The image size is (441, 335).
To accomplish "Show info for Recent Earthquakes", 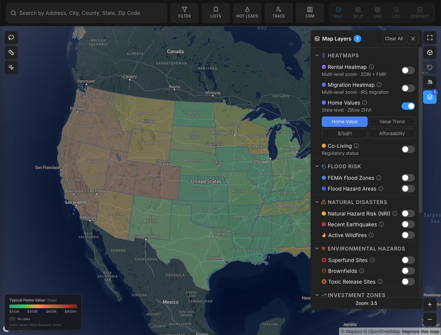I will click(x=381, y=224).
